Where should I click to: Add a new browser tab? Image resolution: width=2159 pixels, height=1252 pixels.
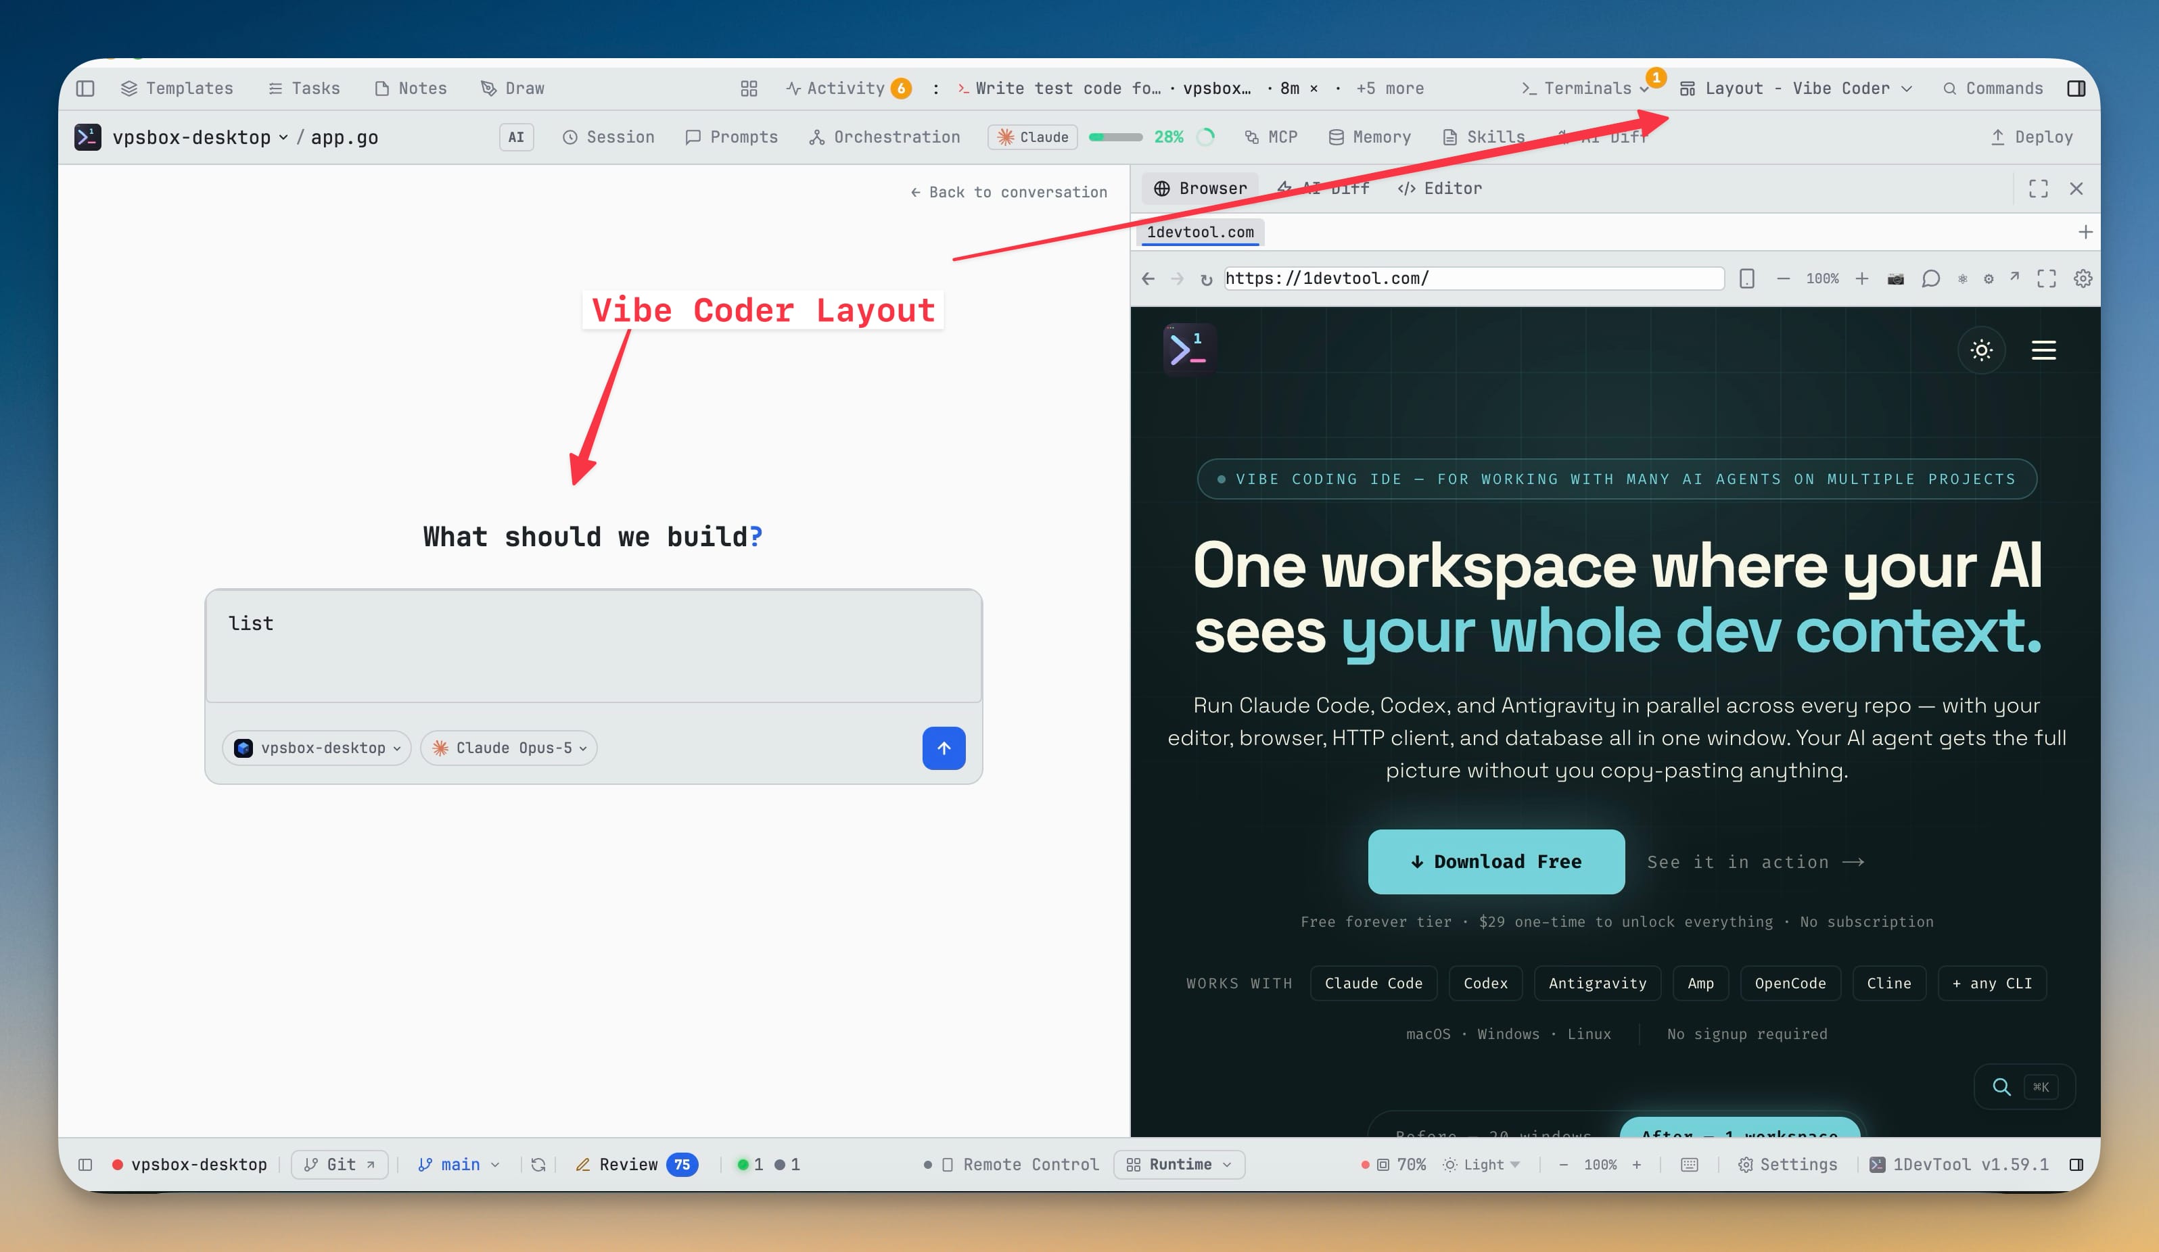tap(2085, 232)
